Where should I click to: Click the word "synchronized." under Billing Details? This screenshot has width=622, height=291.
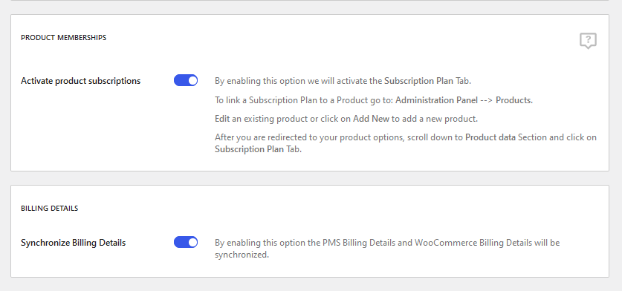tap(242, 255)
